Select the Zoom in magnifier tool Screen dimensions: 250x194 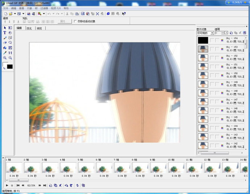pos(5,58)
